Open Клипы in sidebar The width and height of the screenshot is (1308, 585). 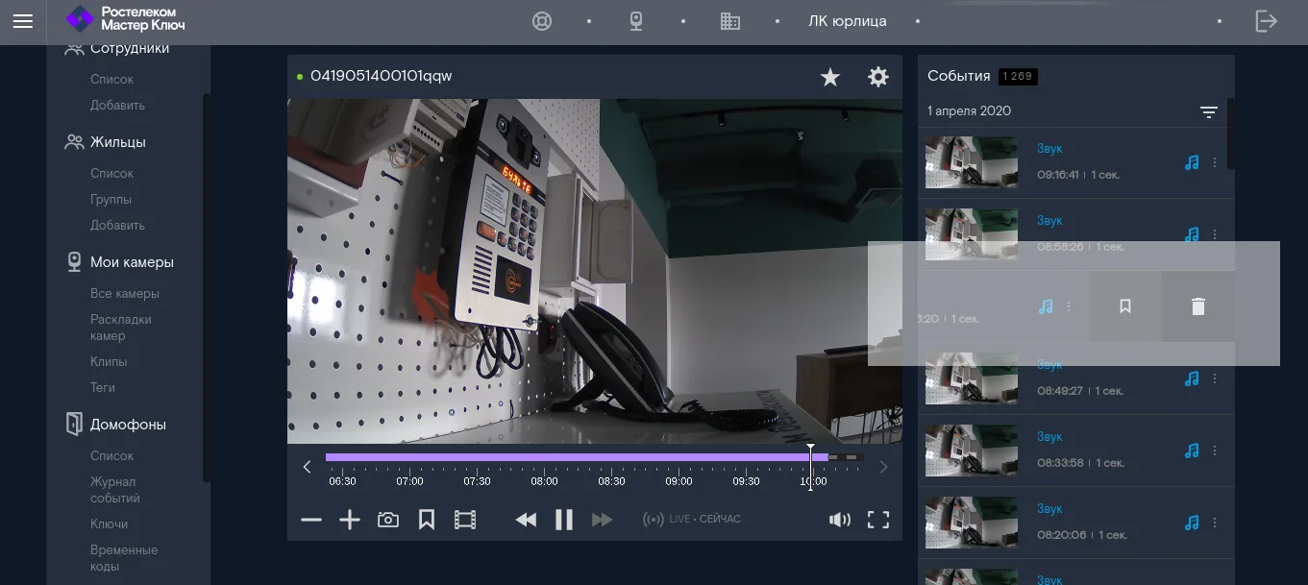109,362
